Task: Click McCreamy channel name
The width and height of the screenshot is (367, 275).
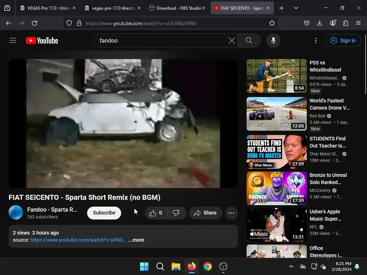Action: (x=320, y=190)
